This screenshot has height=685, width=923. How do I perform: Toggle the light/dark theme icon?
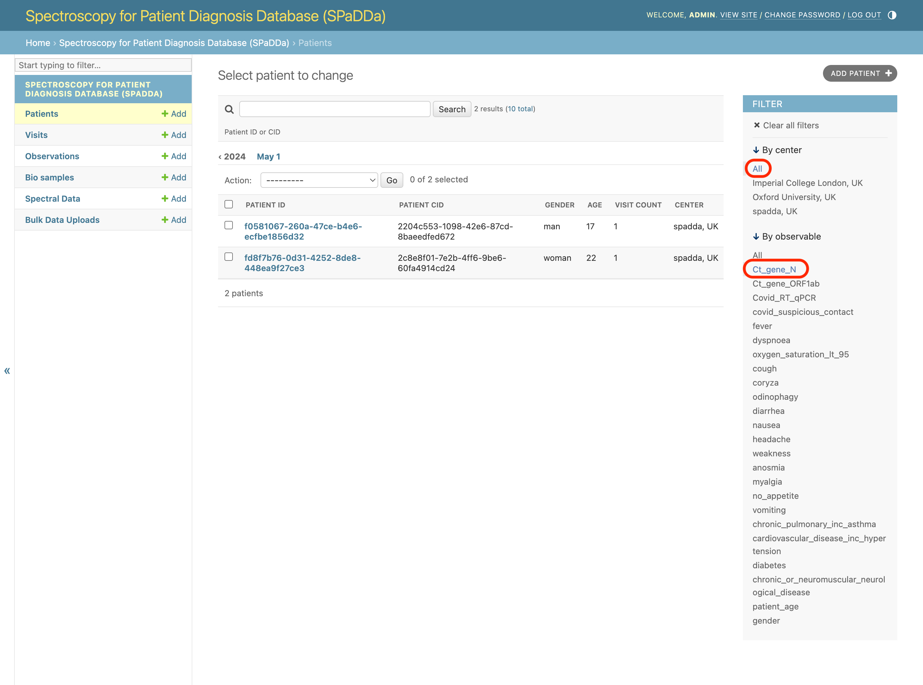892,15
